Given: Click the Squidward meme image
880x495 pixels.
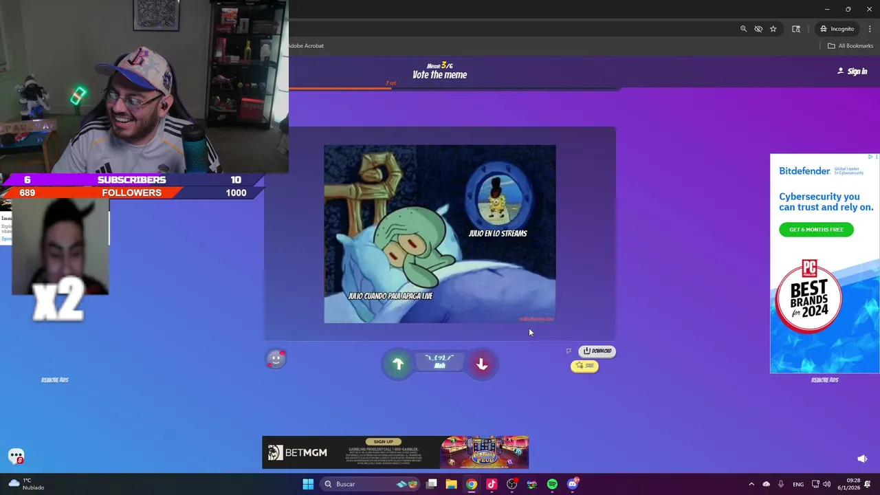Looking at the screenshot, I should (x=440, y=234).
